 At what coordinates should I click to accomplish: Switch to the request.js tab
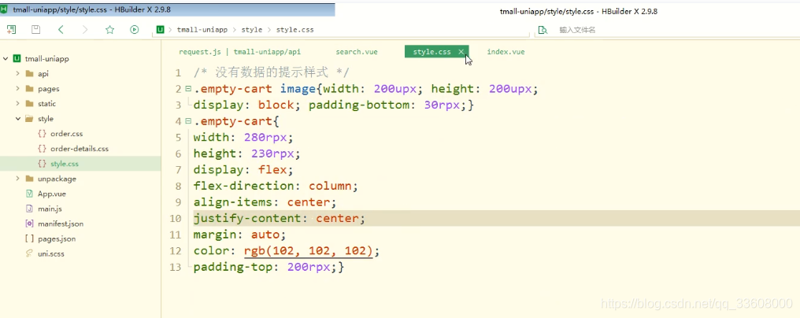(x=240, y=51)
